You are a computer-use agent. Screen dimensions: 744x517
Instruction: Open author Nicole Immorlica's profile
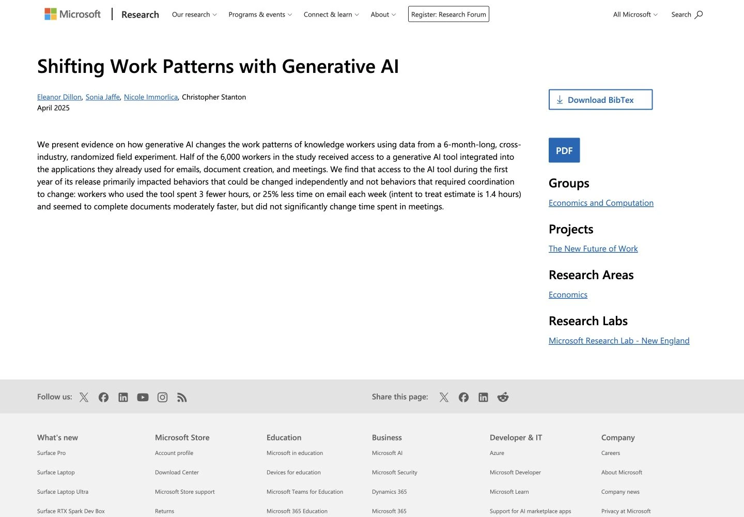pyautogui.click(x=151, y=97)
